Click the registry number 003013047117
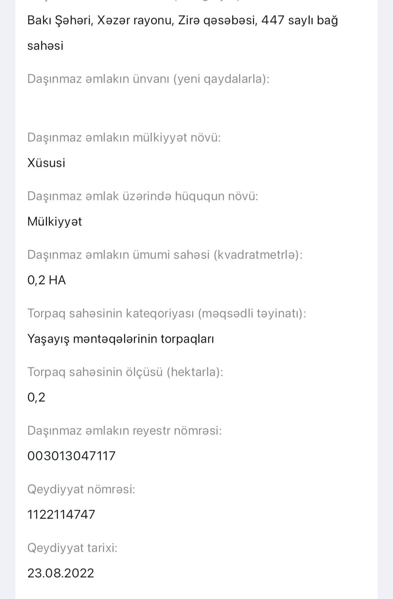Screen dimensions: 393x599 [x=71, y=456]
